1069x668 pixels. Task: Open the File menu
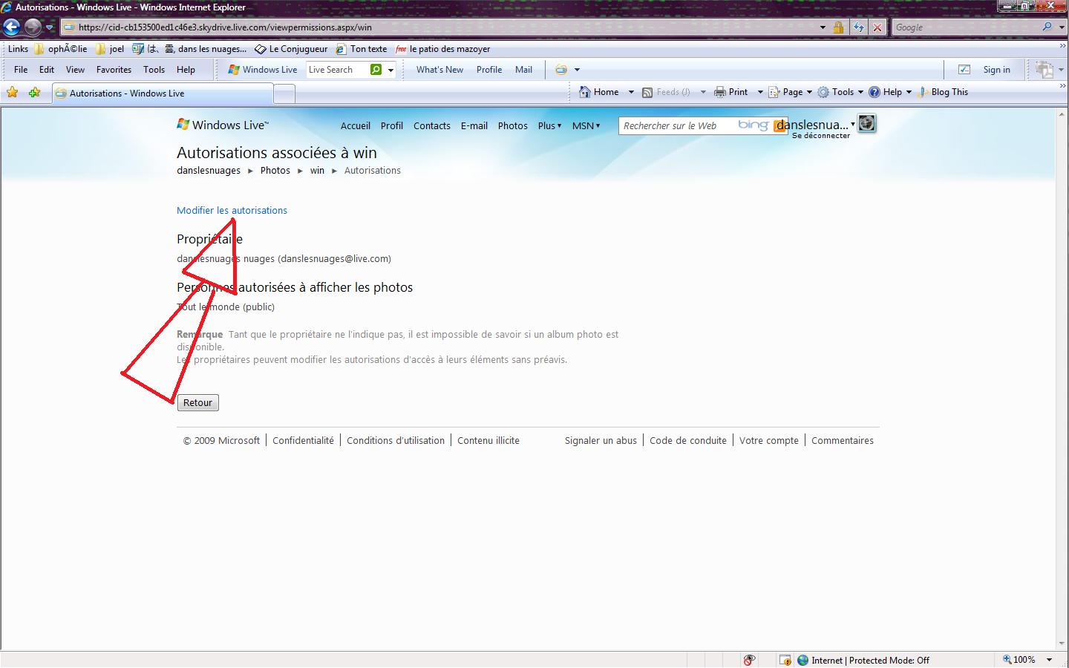pyautogui.click(x=21, y=70)
